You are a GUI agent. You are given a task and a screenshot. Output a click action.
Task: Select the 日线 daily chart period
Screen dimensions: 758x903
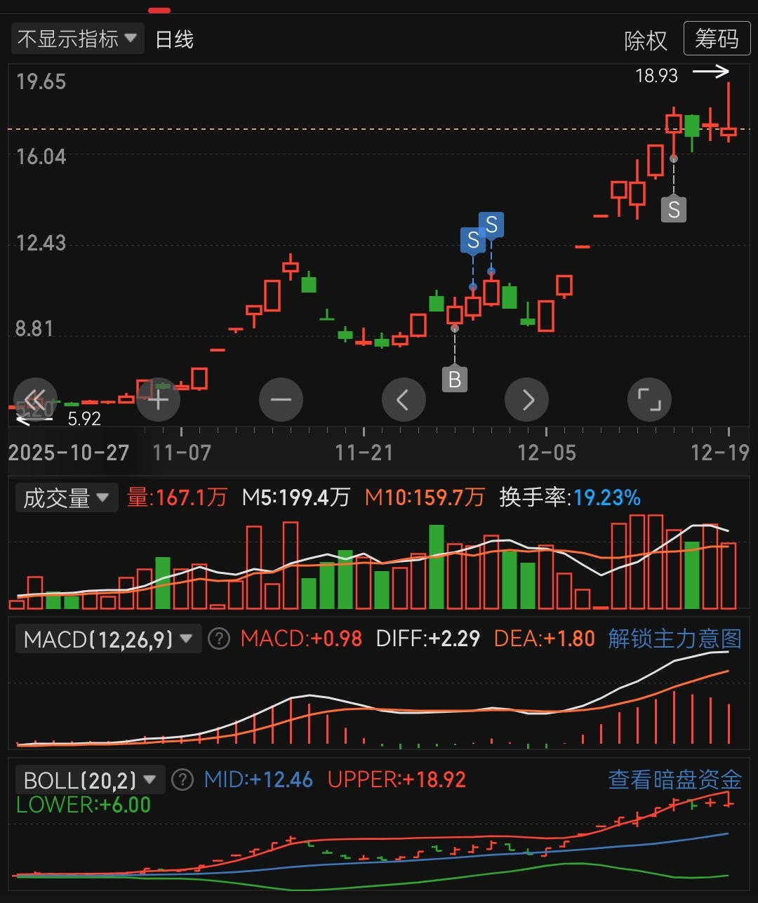(174, 39)
